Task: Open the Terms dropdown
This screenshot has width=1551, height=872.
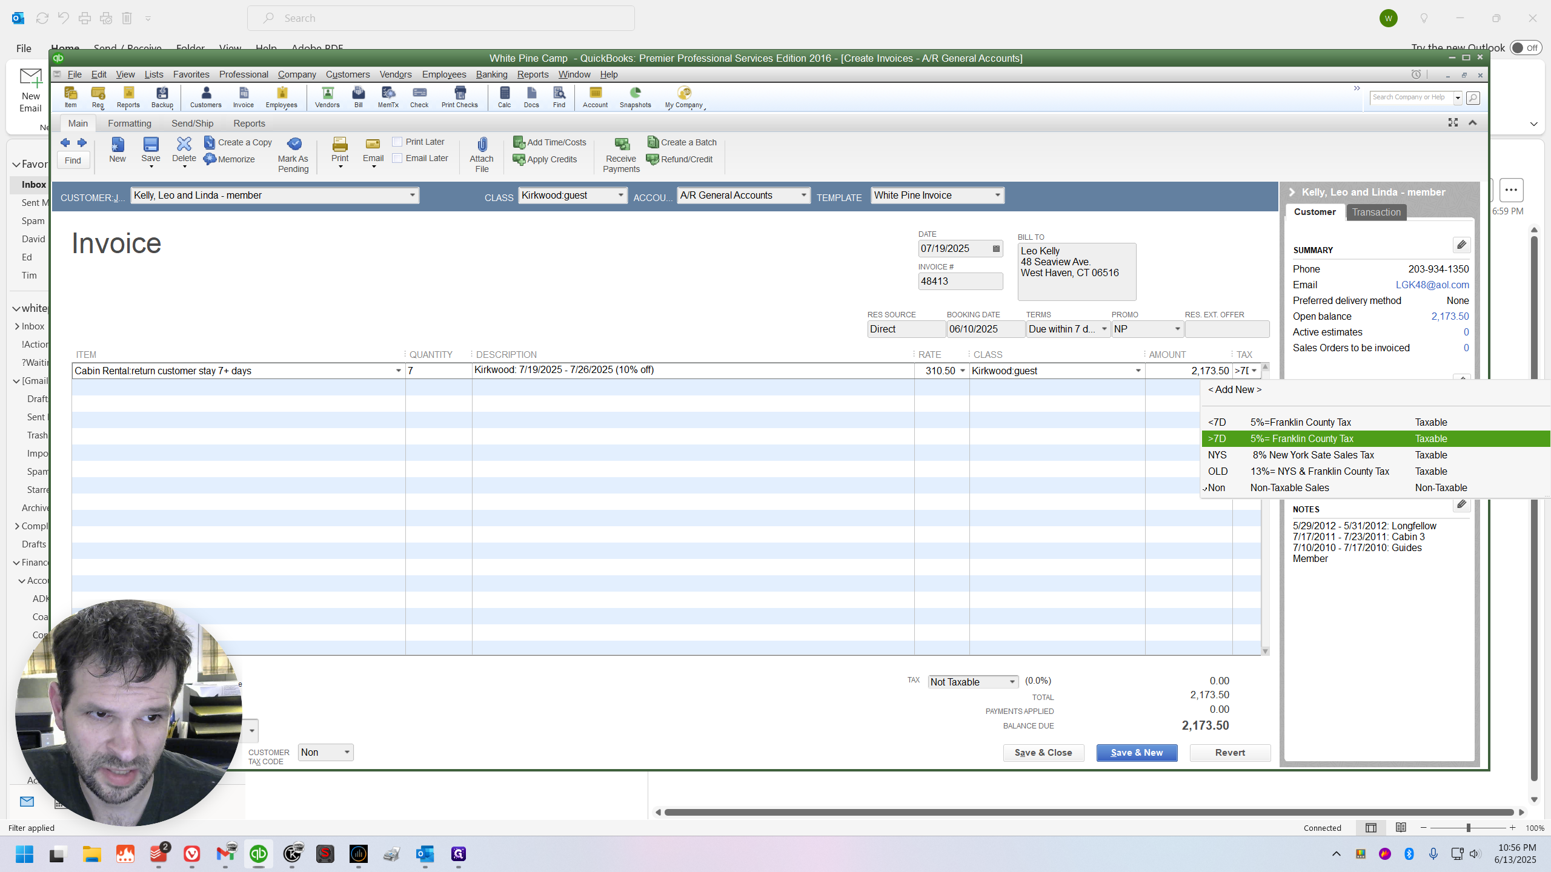Action: click(x=1104, y=329)
